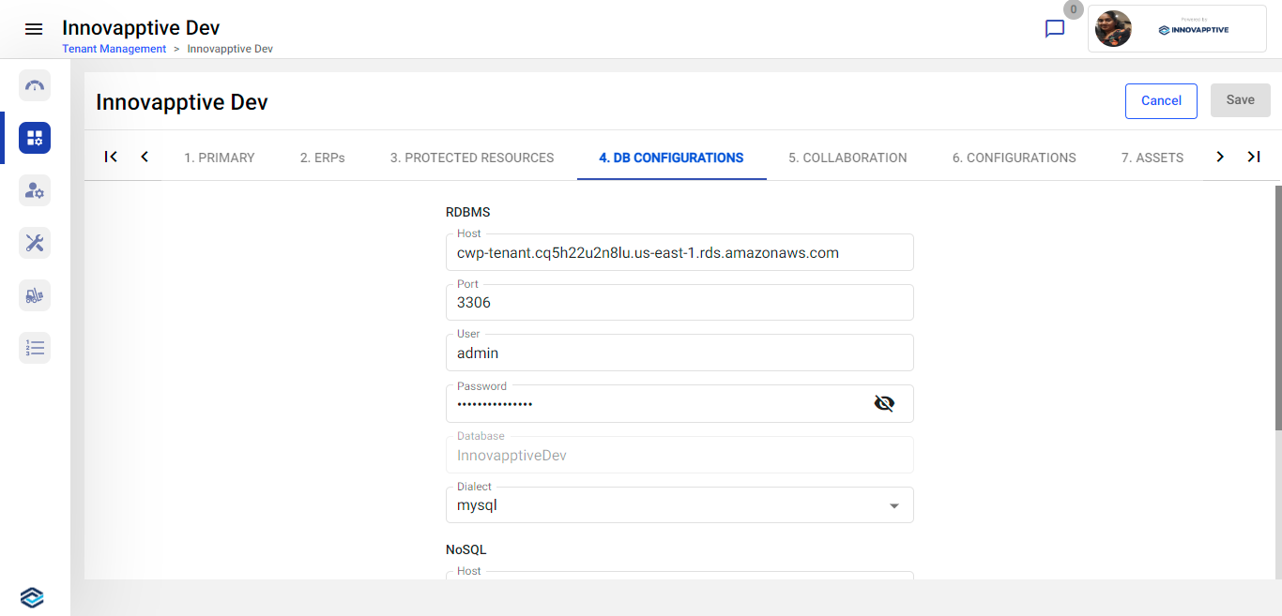
Task: Open the chat messages icon
Action: (1055, 29)
